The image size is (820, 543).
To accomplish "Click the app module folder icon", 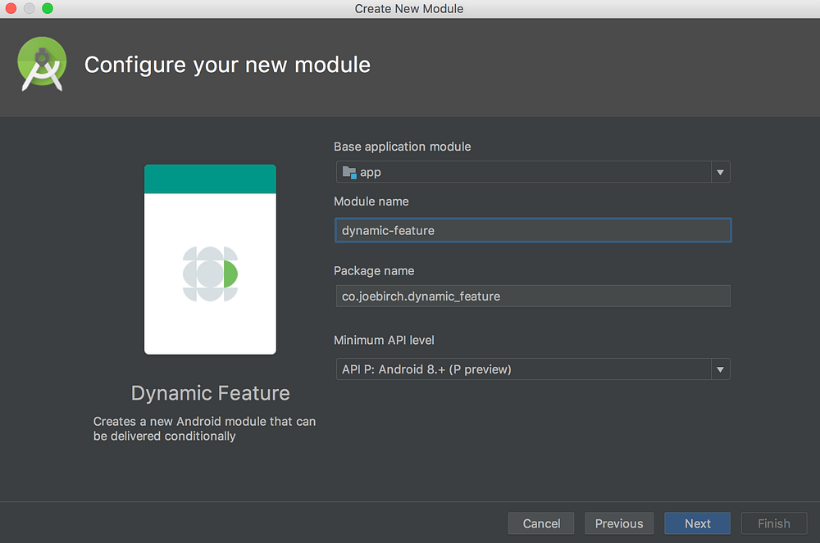I will (x=348, y=172).
